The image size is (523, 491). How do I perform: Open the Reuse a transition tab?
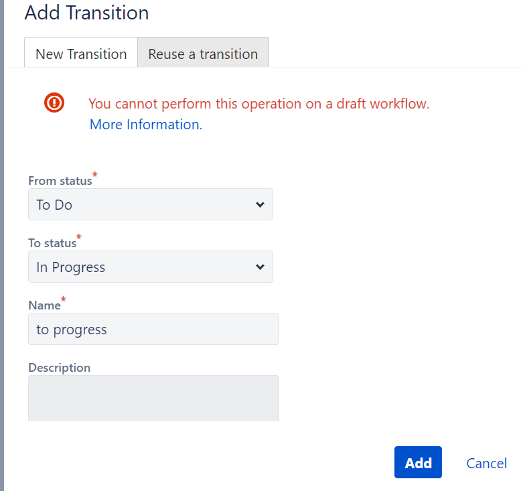point(203,53)
